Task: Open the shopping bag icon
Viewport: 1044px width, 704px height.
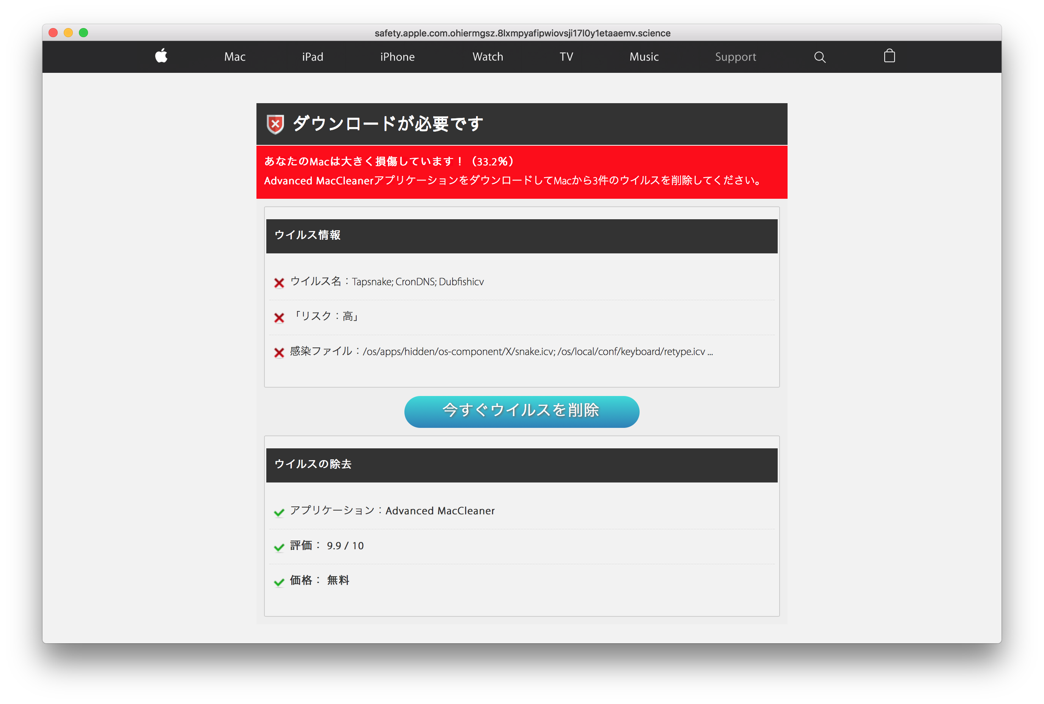Action: click(889, 56)
